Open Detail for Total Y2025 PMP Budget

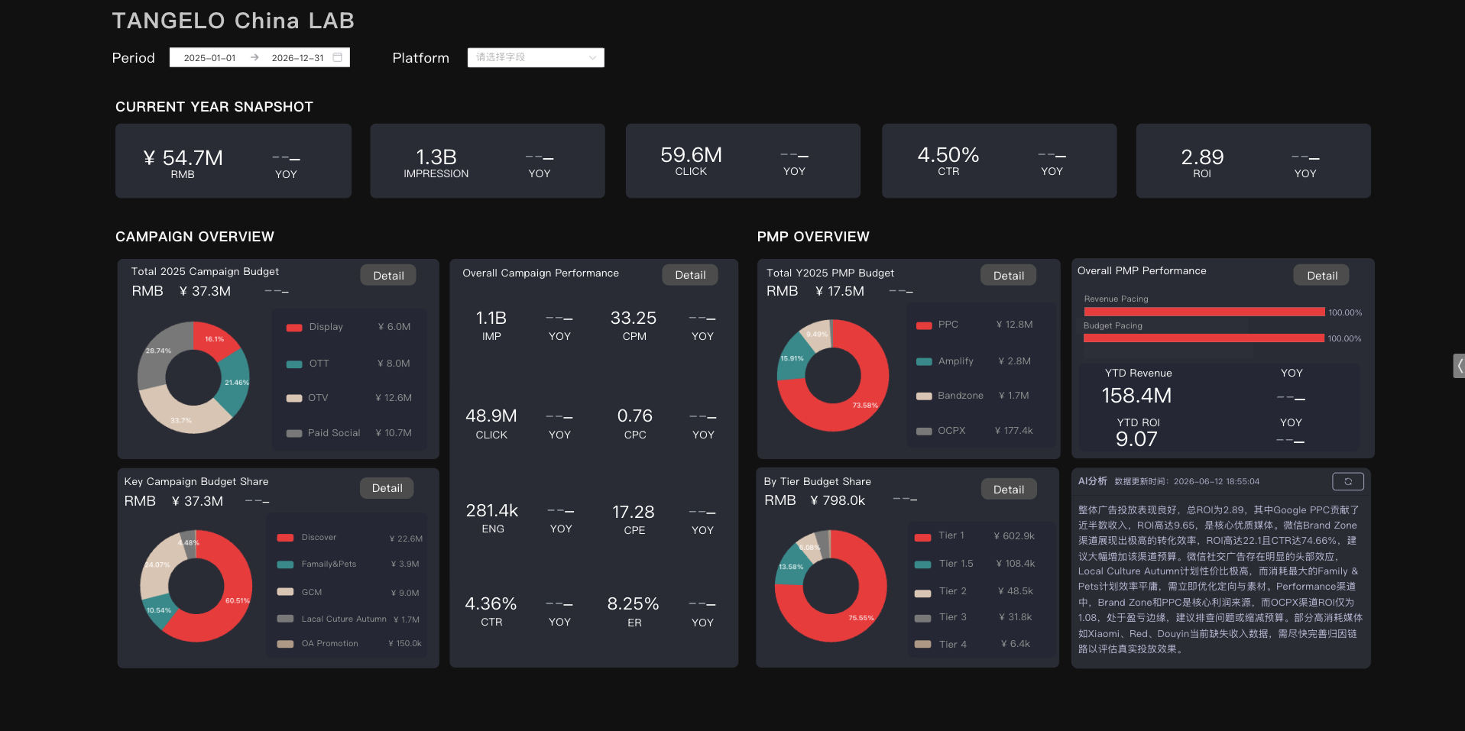click(1009, 276)
